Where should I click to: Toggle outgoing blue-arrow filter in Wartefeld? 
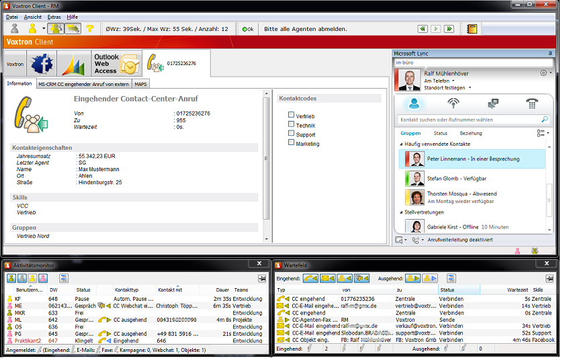430,278
